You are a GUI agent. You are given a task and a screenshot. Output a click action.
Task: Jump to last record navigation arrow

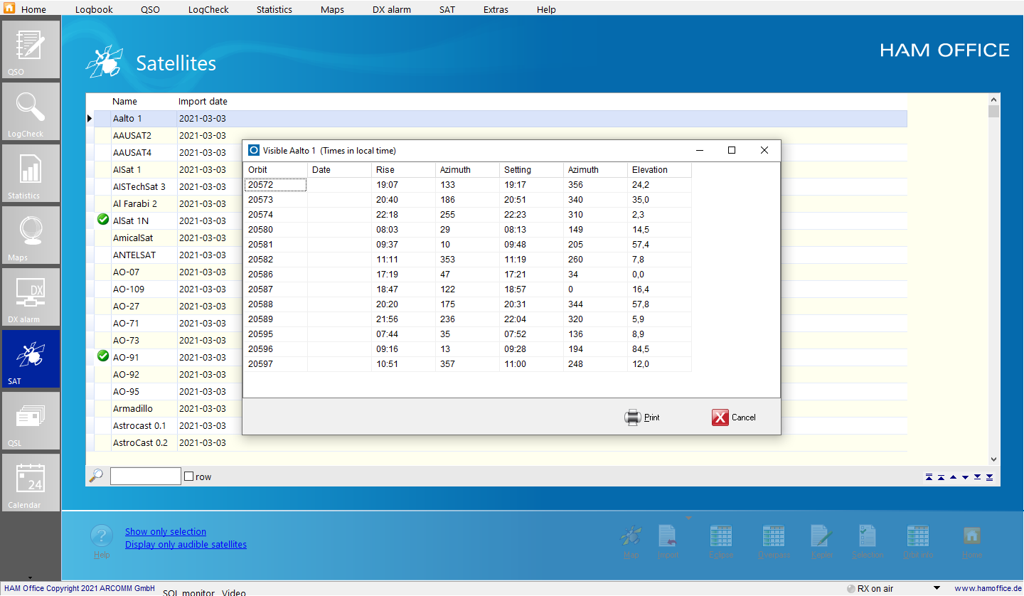(989, 477)
